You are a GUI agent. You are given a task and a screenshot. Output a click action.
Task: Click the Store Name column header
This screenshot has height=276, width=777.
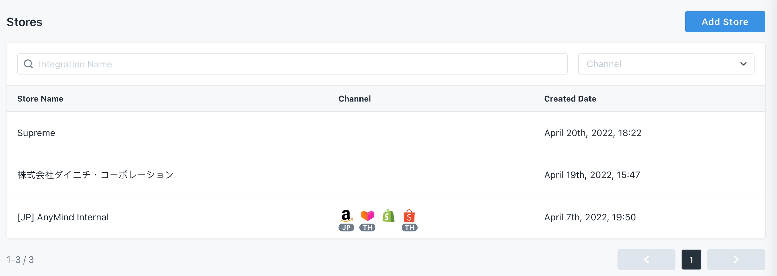40,99
